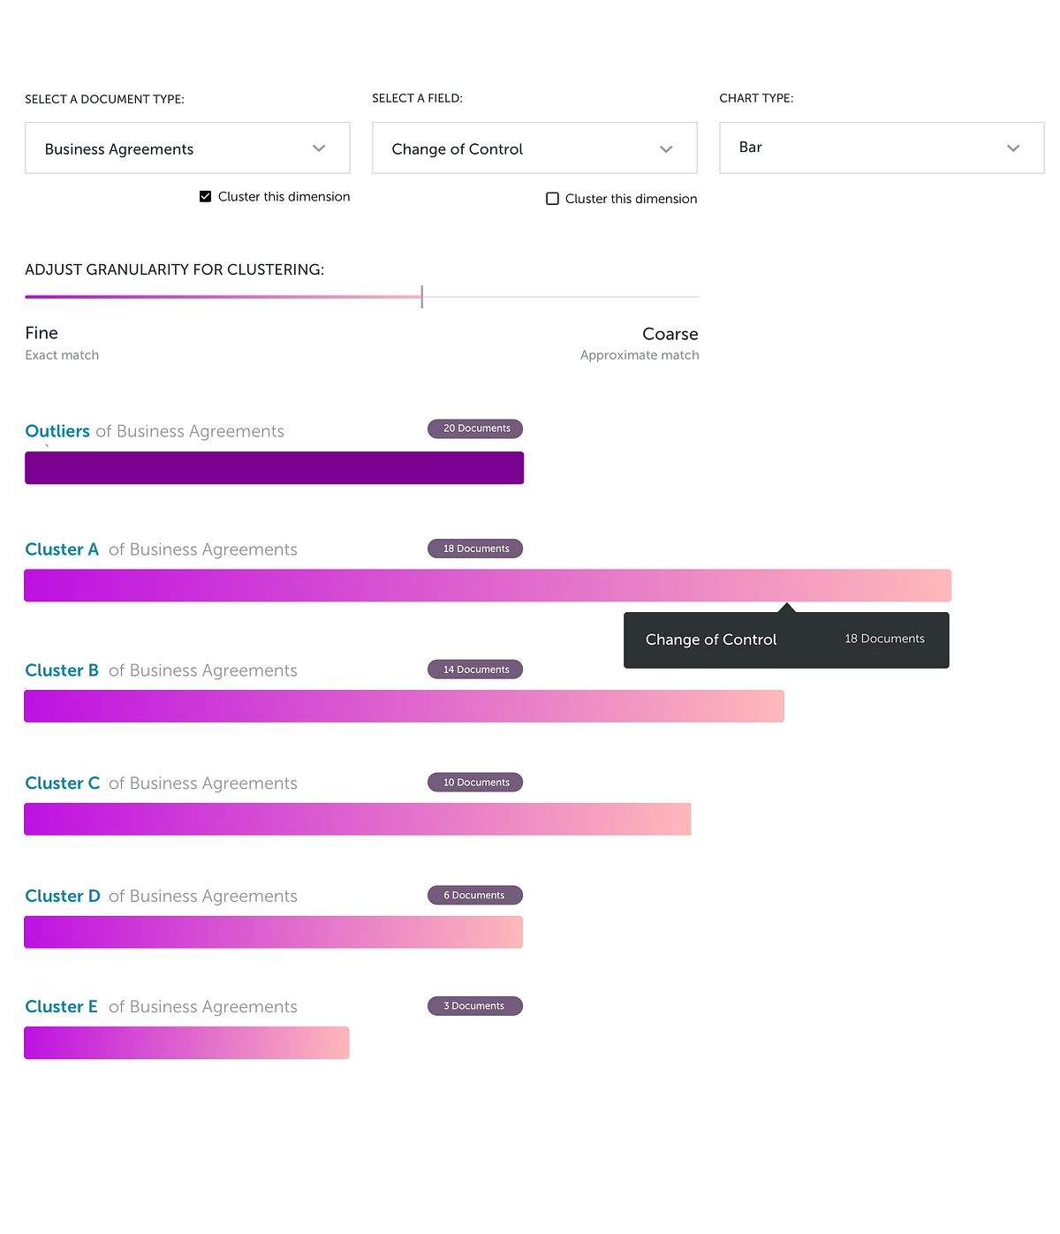Expand the Change of Control field dropdown
The image size is (1060, 1234).
click(x=534, y=148)
